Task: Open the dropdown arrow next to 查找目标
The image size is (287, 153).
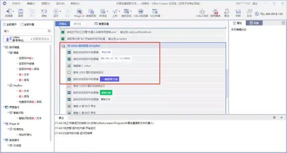Action: (131, 11)
